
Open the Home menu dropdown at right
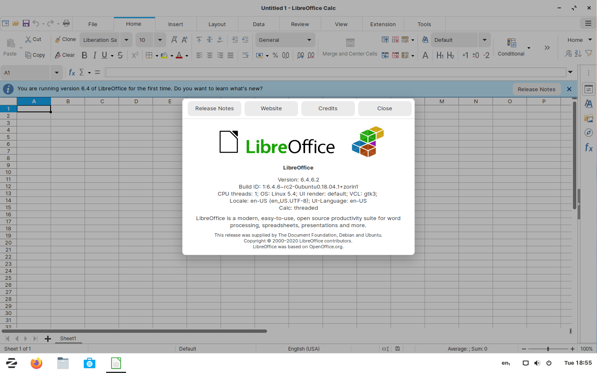[580, 40]
